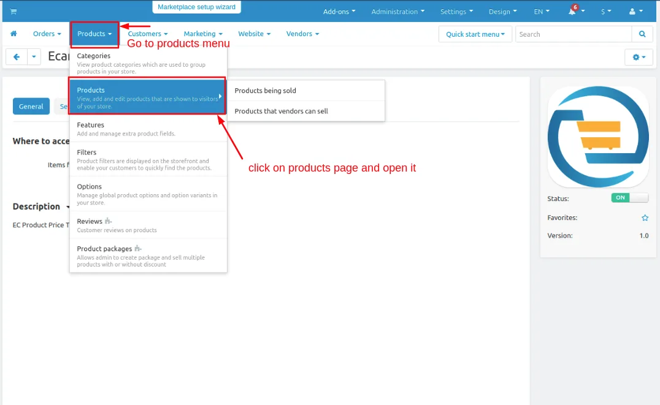Open the Customers menu
Image resolution: width=660 pixels, height=405 pixels.
click(148, 34)
